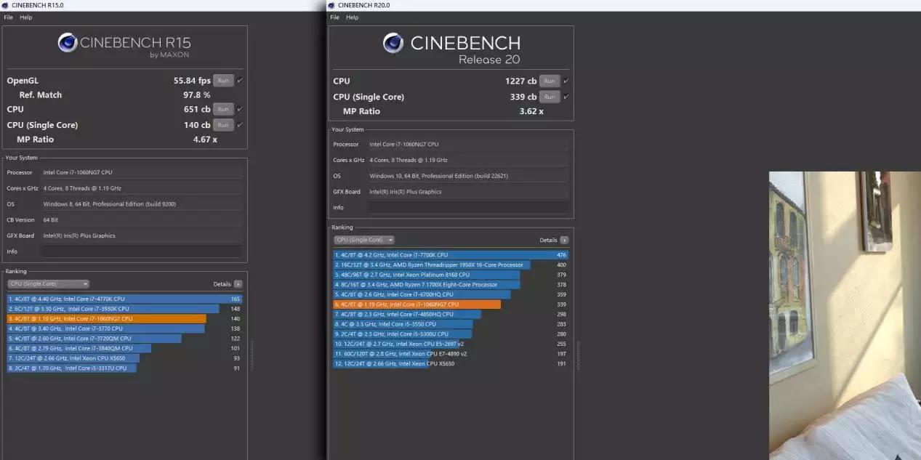
Task: Toggle the CPU test checkbox in R15
Action: 240,109
